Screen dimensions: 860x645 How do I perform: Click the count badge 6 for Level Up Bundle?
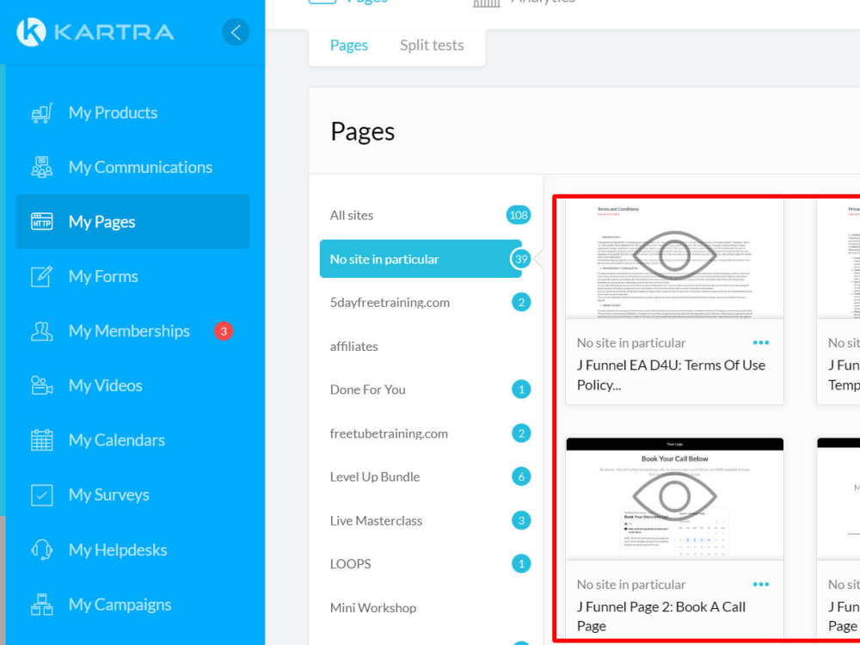click(x=521, y=476)
